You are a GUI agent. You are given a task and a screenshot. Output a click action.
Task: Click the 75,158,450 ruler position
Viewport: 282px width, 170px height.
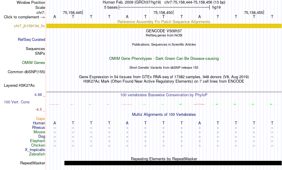click(163, 12)
